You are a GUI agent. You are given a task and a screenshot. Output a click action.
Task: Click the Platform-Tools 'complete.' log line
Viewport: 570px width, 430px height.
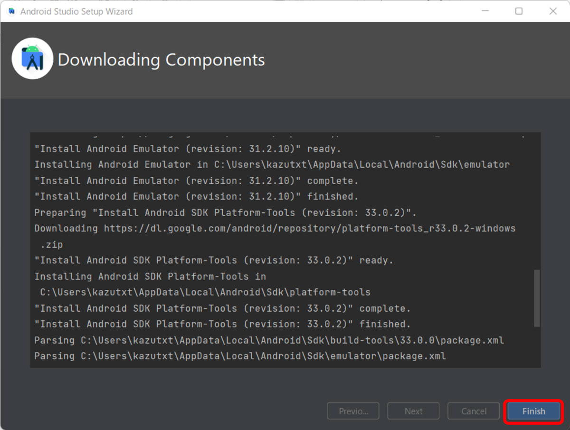(x=222, y=308)
